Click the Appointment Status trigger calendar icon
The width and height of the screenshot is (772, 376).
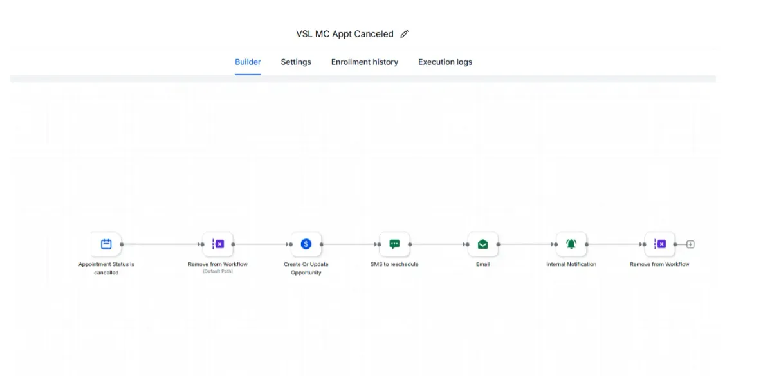point(106,244)
